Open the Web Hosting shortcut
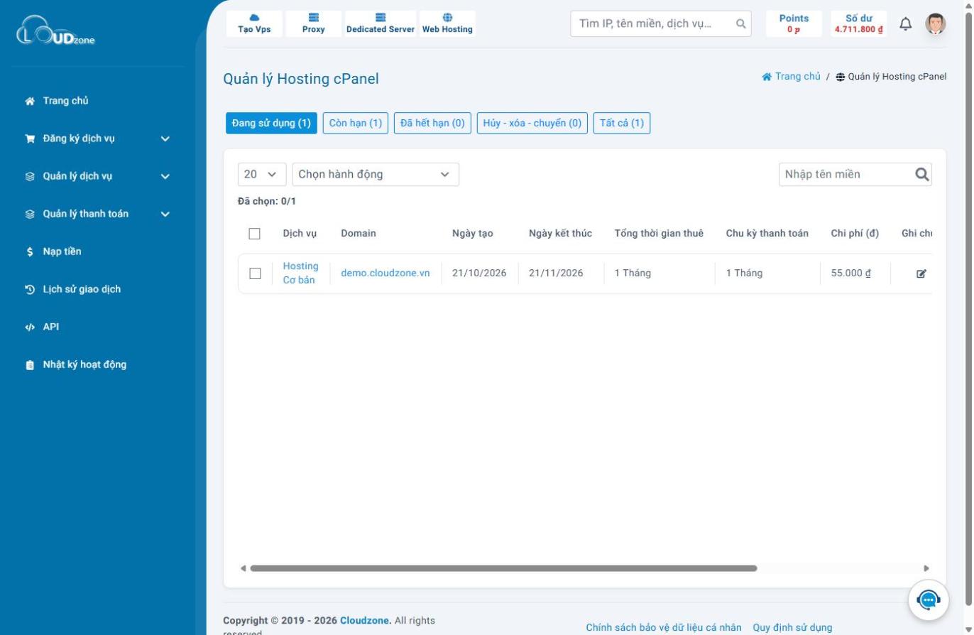Viewport: 974px width, 635px height. pos(447,24)
